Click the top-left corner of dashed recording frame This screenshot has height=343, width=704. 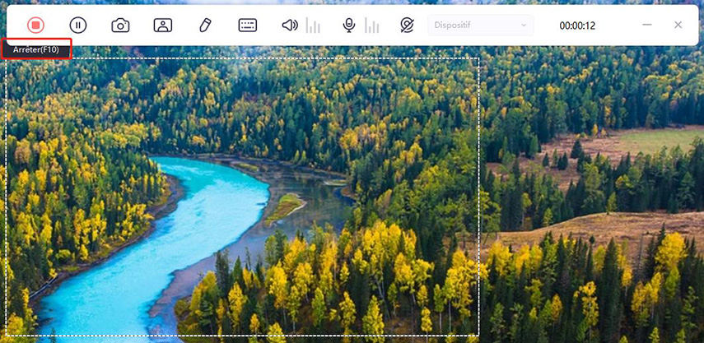coord(7,58)
